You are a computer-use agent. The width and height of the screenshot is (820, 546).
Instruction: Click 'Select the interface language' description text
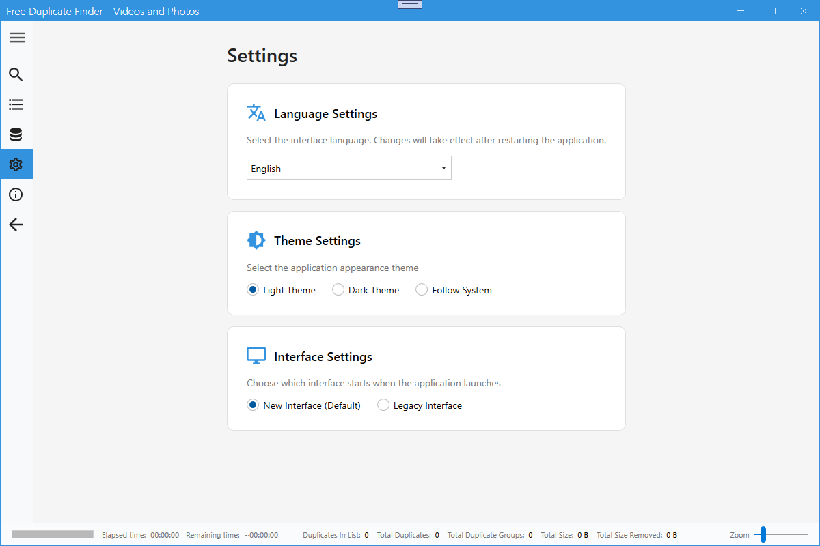click(426, 140)
